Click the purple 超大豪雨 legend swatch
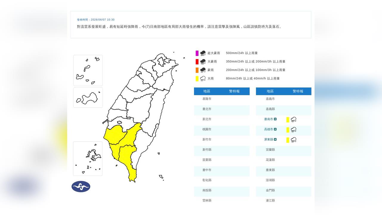 (197, 53)
